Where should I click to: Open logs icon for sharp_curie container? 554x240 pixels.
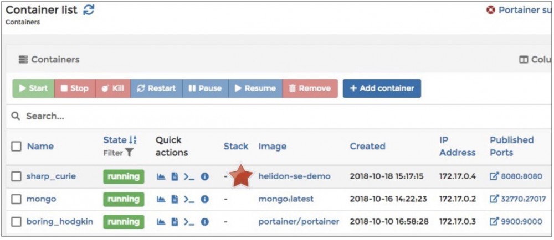(175, 176)
